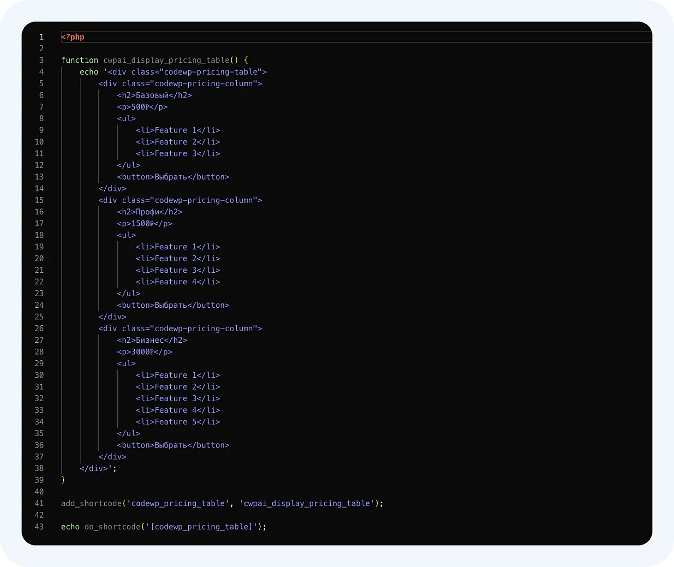Select the add_shortcode call on line 41

coord(91,503)
